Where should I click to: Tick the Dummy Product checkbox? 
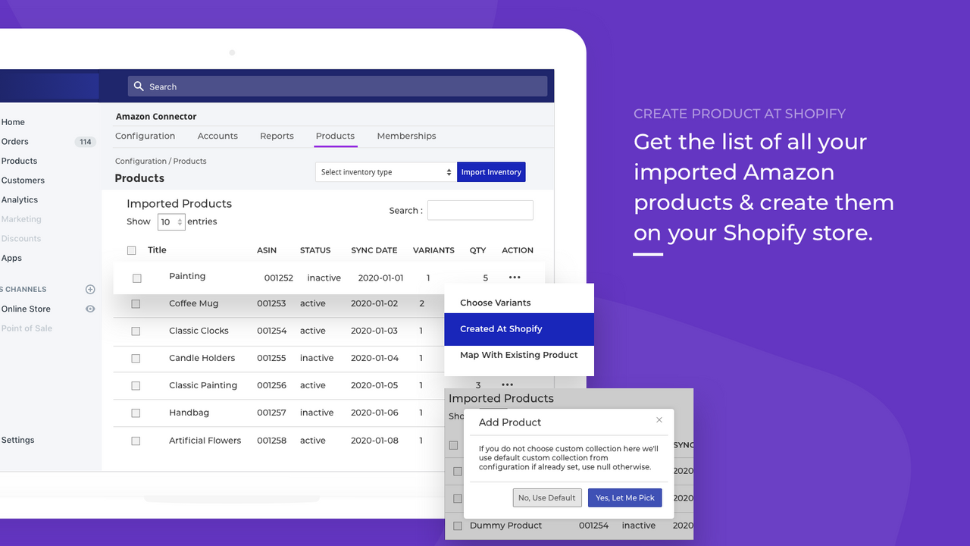coord(457,526)
